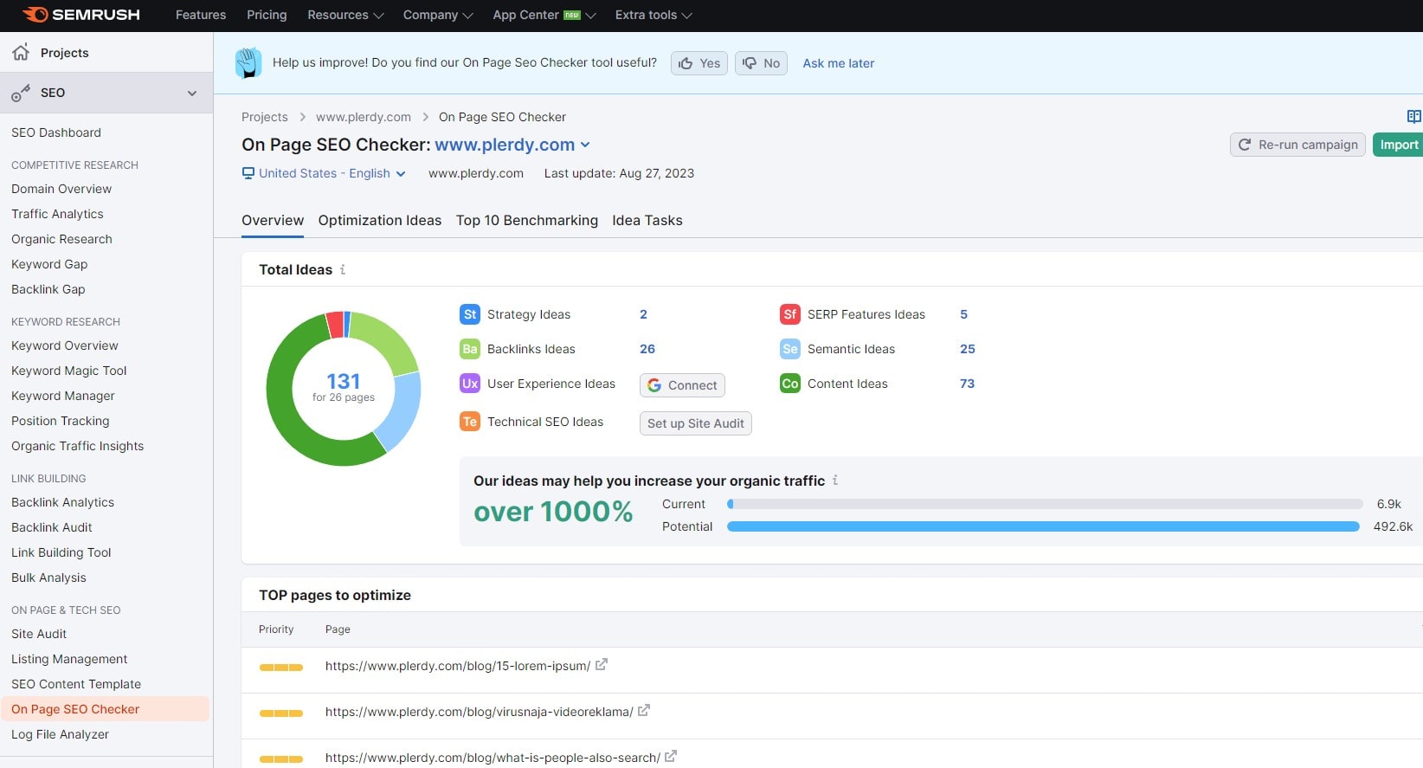
Task: Switch to the Top 10 Benchmarking tab
Action: pos(527,220)
